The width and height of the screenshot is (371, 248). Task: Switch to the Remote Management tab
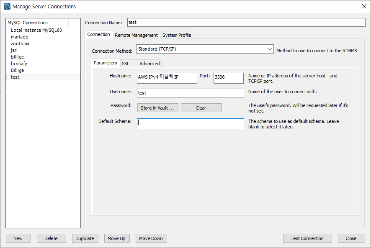click(x=136, y=35)
